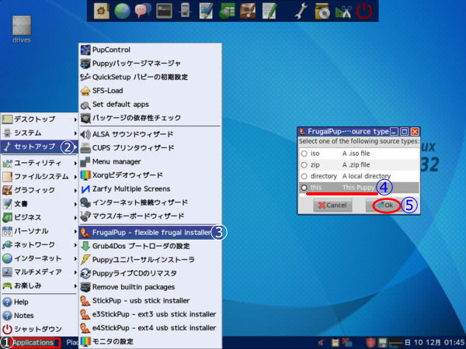Launch Xorgビデオウィザード
Image resolution: width=466 pixels, height=349 pixels.
(150, 175)
